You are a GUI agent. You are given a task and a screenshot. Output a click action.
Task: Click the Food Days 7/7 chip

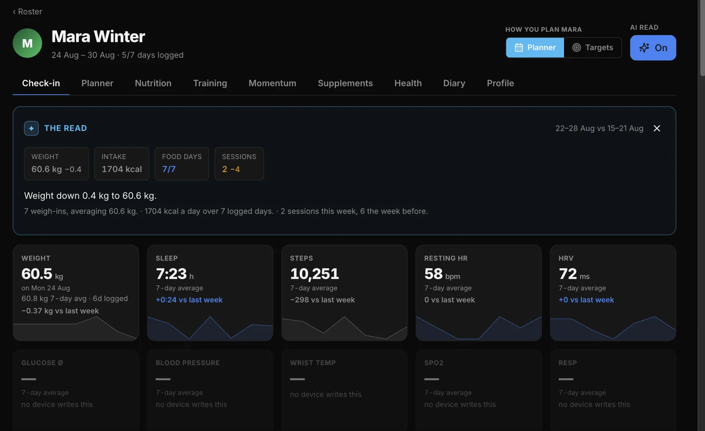(x=182, y=163)
